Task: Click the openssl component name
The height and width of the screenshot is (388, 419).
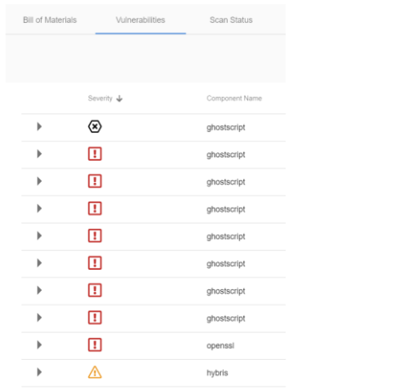Action: (x=220, y=345)
